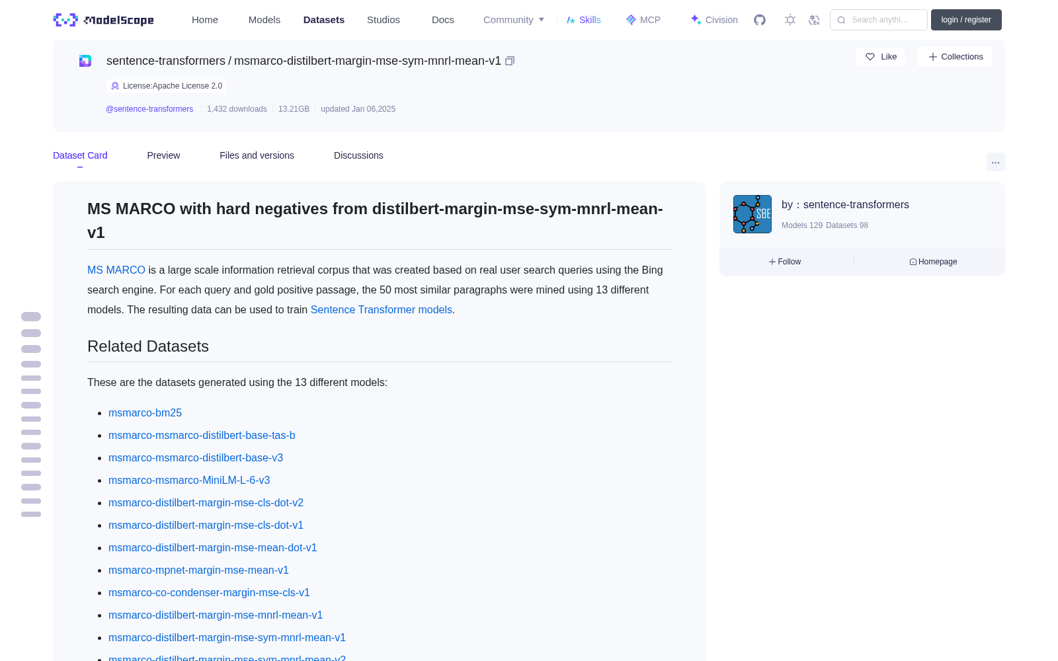Open msmarco-msmarco-MiniLM-L-6-v3 link
This screenshot has height=661, width=1058.
189,480
